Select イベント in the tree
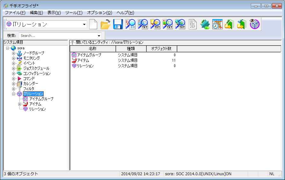 coord(29,63)
